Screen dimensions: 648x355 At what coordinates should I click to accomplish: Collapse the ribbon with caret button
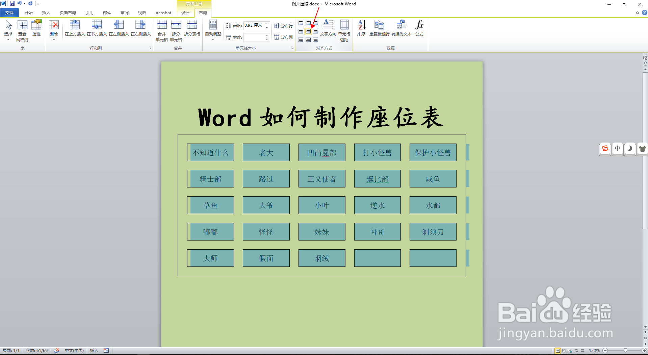[x=637, y=13]
